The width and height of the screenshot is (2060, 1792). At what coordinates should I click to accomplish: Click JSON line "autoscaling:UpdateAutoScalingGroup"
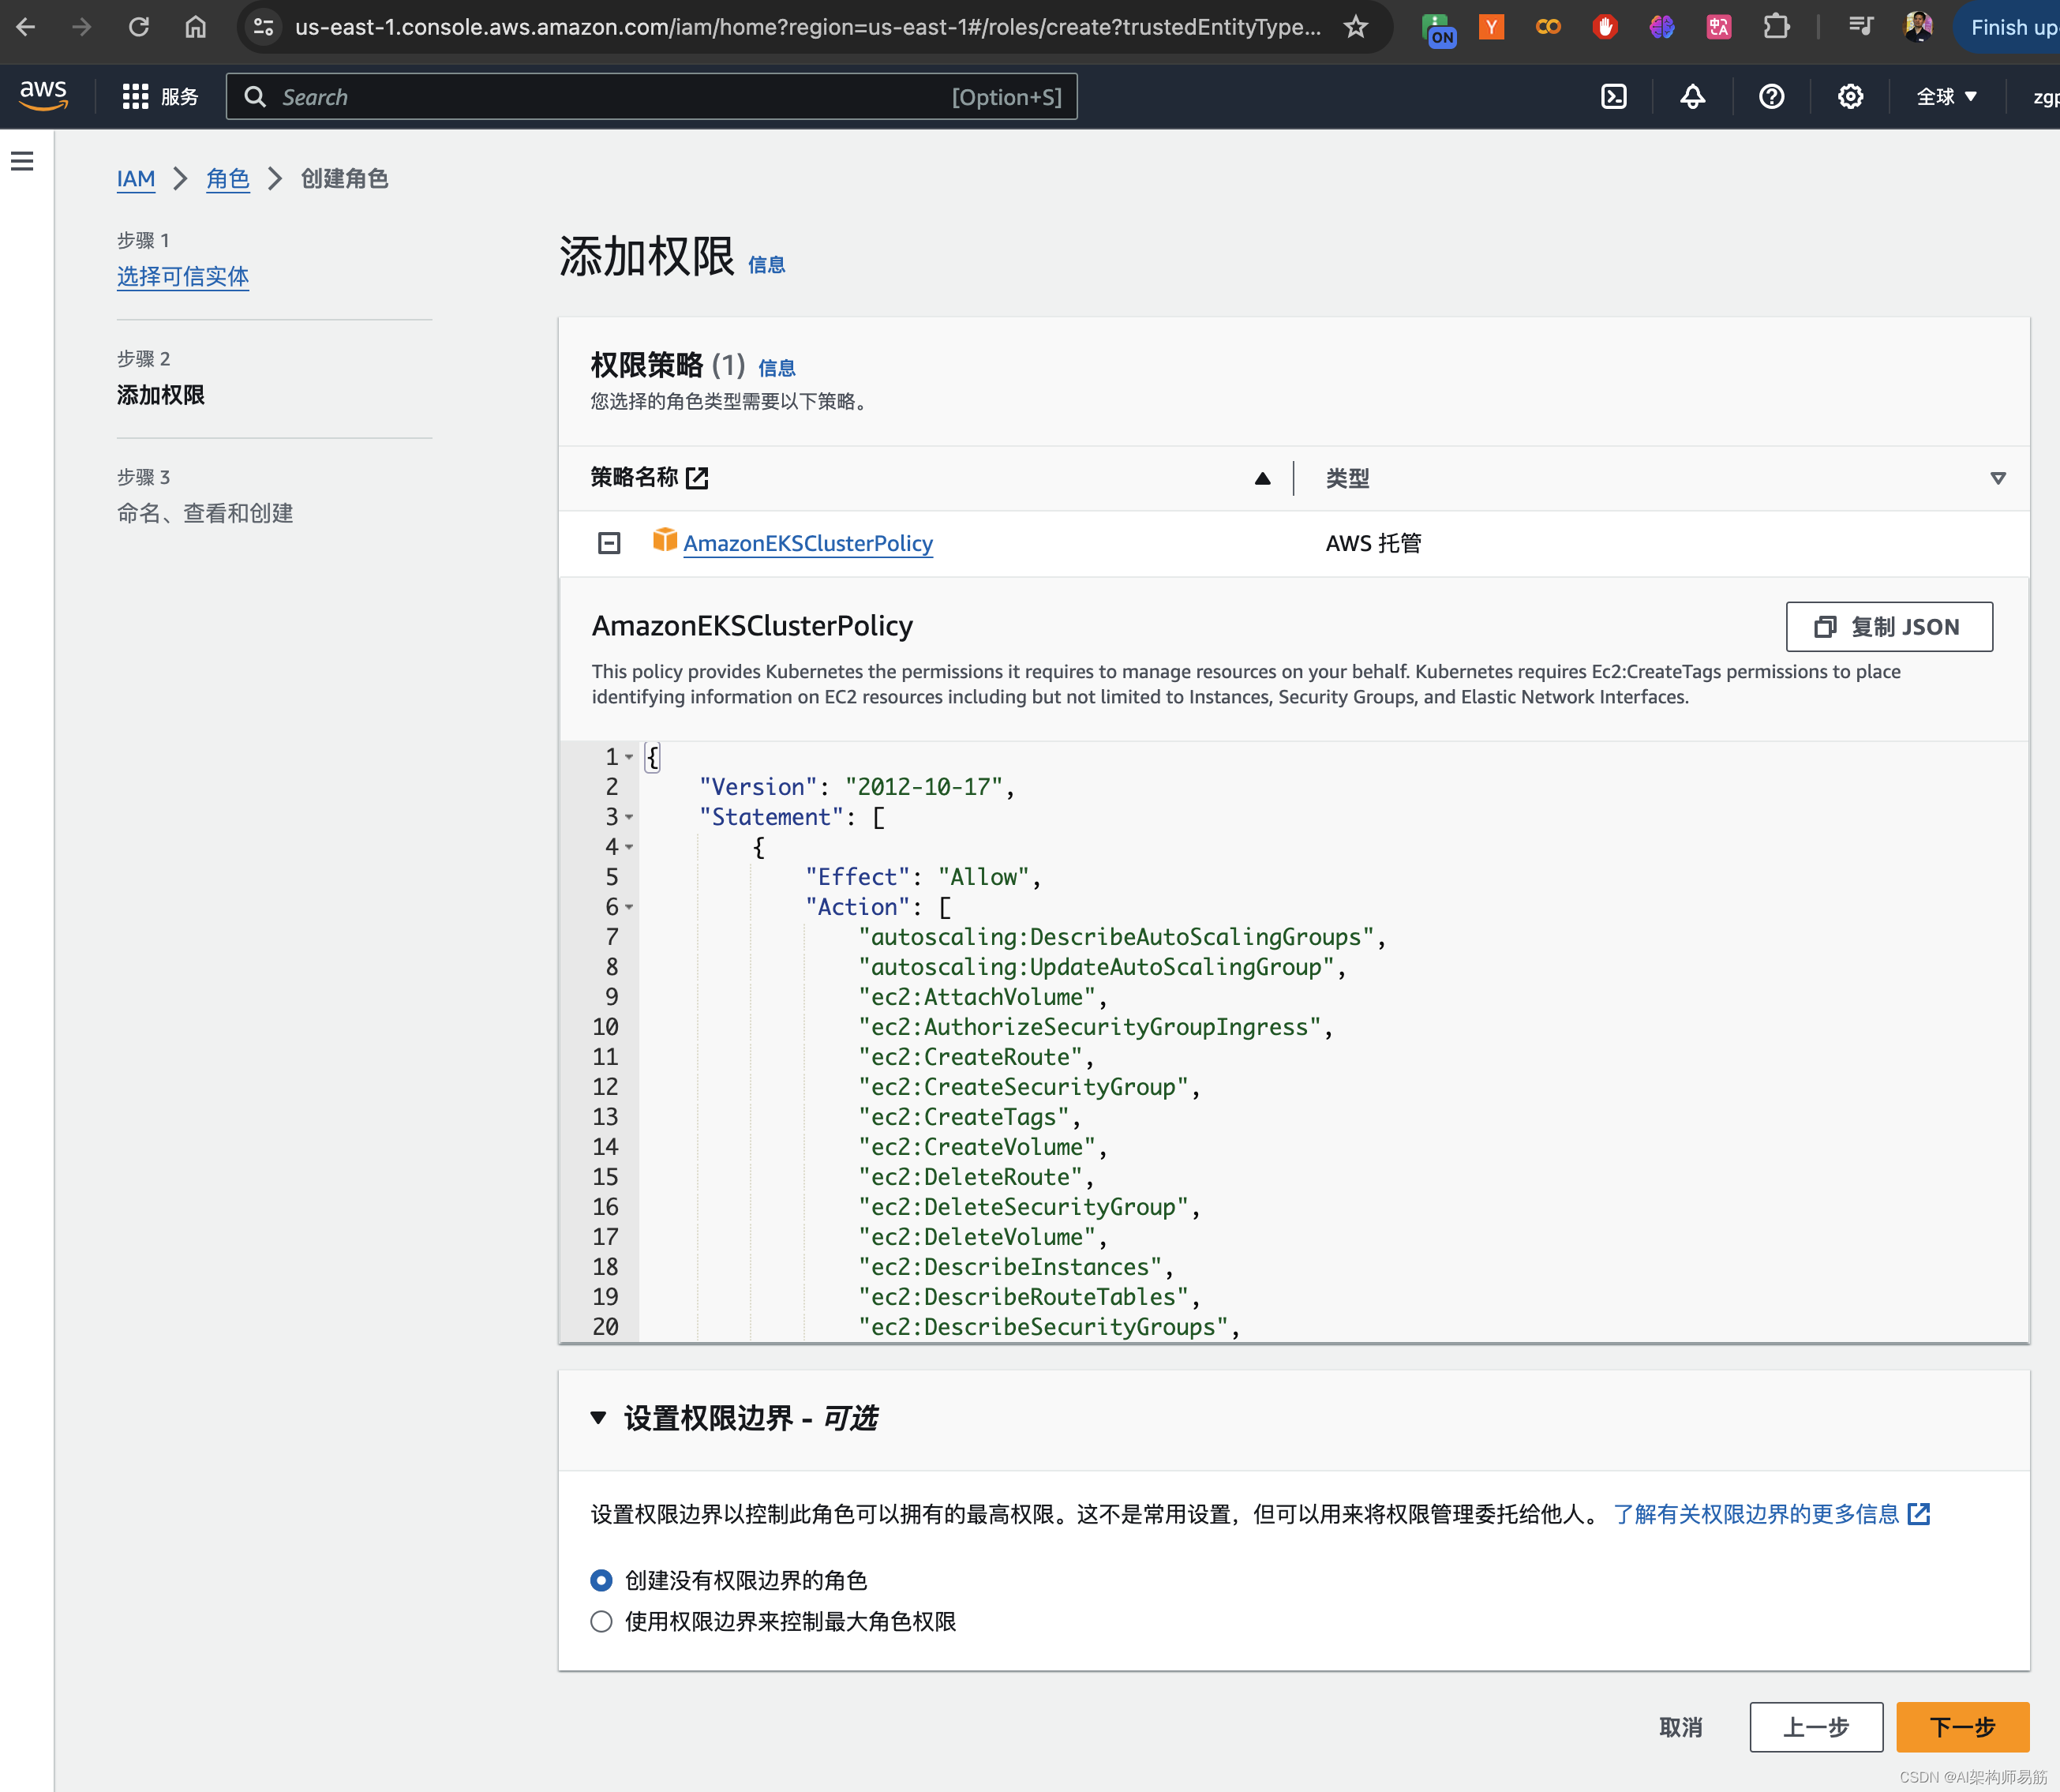(x=1102, y=967)
